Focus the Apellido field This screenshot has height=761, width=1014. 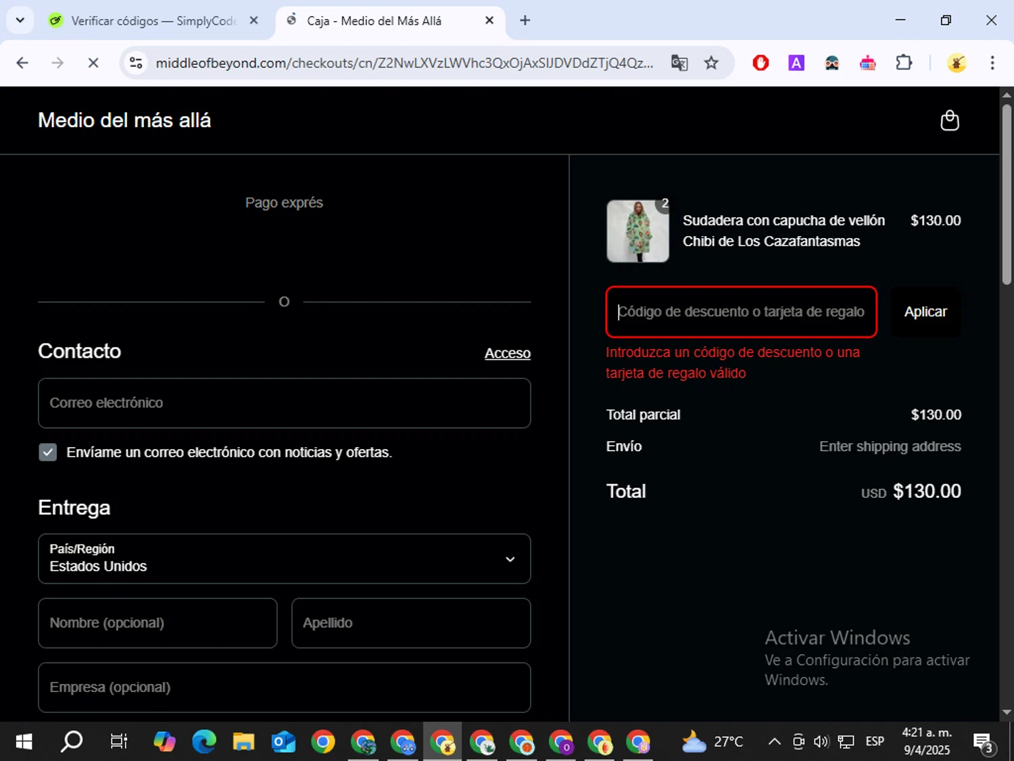pos(411,623)
